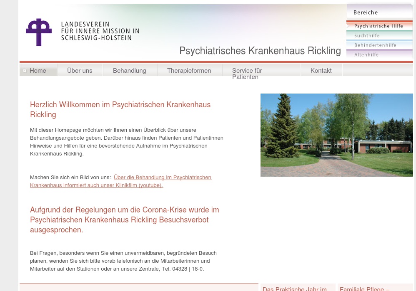Expand Service für Patienten

click(x=247, y=74)
